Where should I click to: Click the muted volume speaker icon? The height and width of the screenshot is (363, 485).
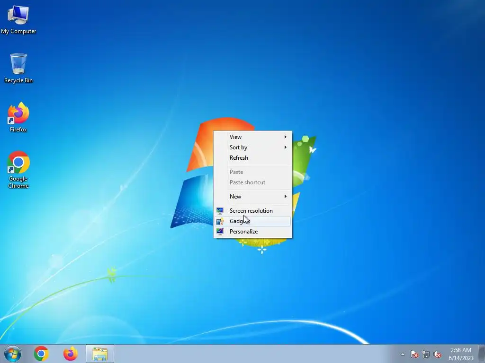tap(437, 354)
